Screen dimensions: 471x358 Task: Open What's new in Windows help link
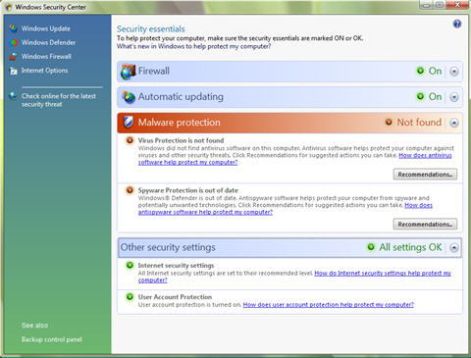pyautogui.click(x=193, y=46)
